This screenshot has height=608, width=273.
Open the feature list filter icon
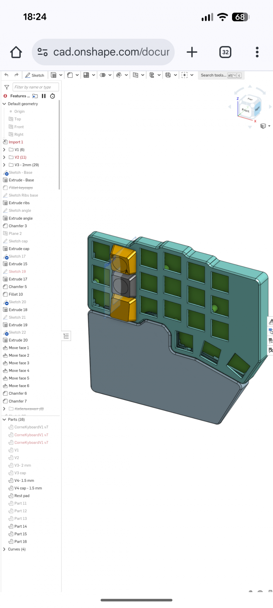[6, 87]
